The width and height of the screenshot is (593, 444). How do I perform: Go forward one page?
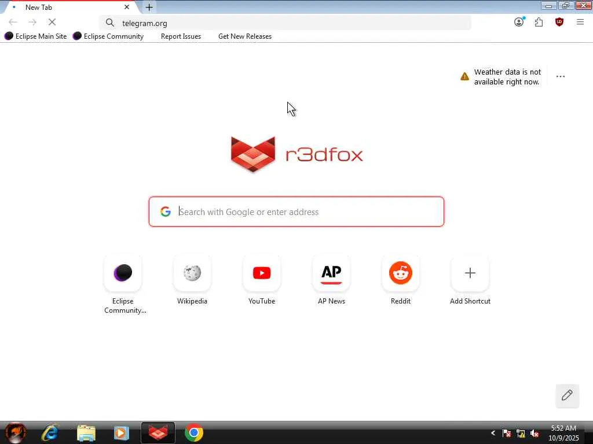[32, 23]
